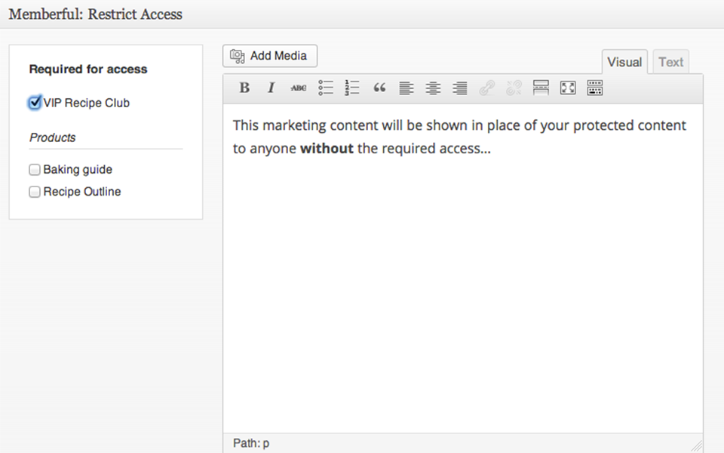Switch to the Visual tab
724x453 pixels.
point(624,62)
